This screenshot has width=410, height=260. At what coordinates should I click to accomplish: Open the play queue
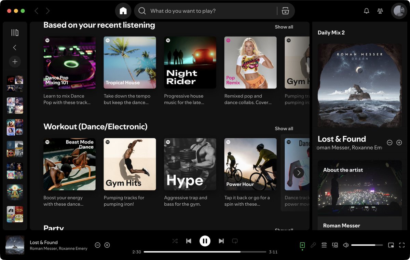(324, 245)
